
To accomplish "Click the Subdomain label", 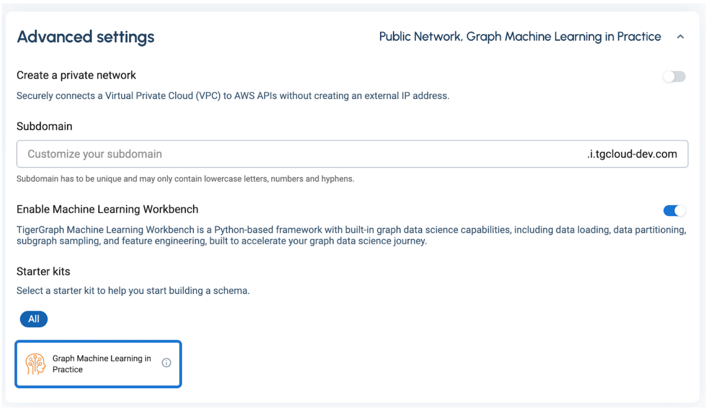I will 45,126.
